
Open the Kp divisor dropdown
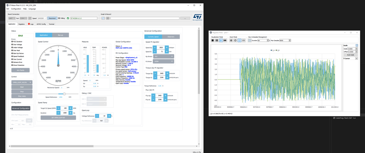coord(163,56)
